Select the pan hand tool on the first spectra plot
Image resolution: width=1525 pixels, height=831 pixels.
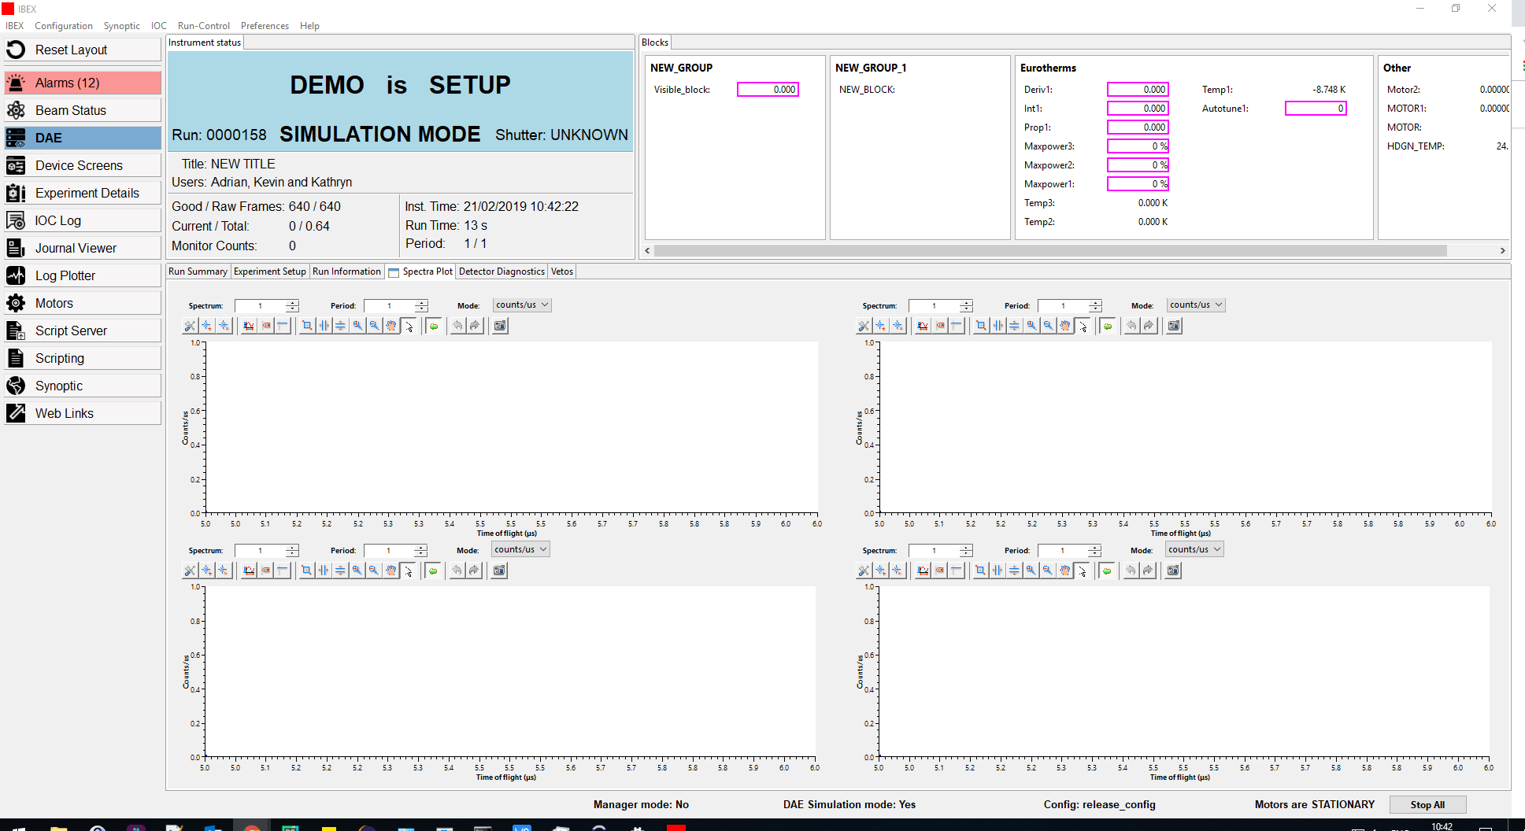[391, 325]
